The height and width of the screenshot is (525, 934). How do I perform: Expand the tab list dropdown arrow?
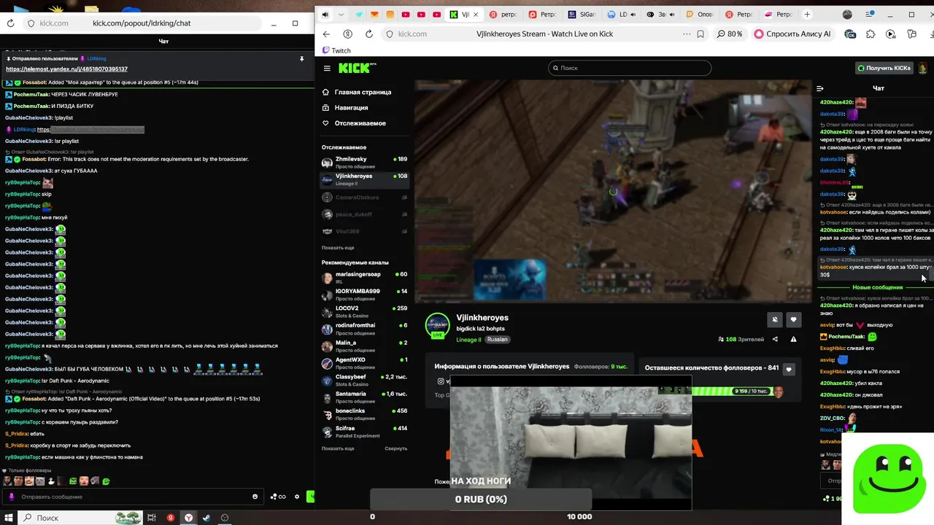[x=342, y=15]
